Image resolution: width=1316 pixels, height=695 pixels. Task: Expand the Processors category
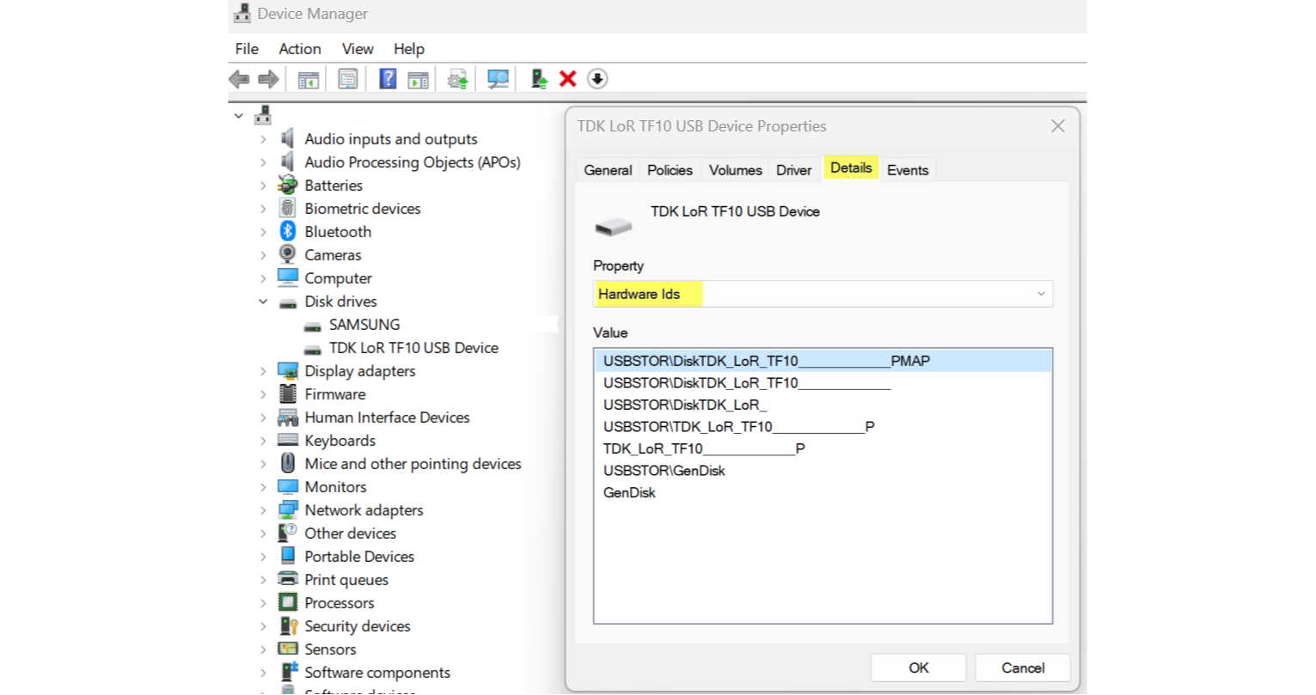(263, 603)
